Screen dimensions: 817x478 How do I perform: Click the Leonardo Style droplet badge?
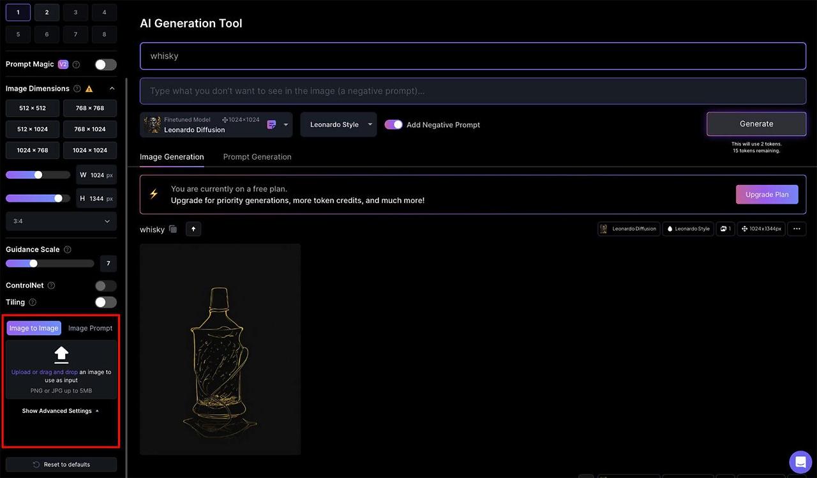pos(688,228)
